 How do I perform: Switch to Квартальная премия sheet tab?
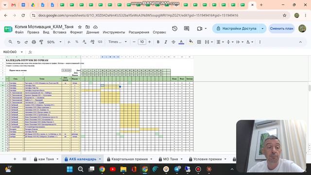pos(129,159)
